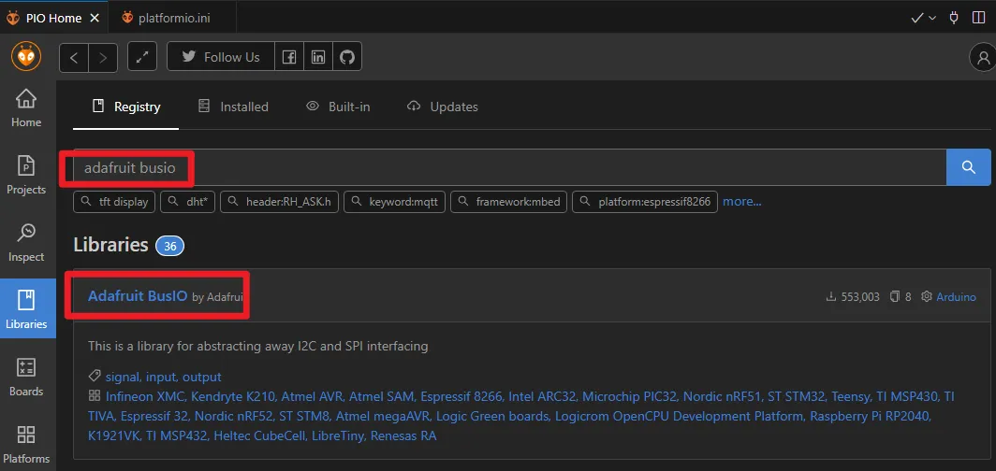Open the user account profile icon
Viewport: 996px width, 471px height.
(981, 58)
